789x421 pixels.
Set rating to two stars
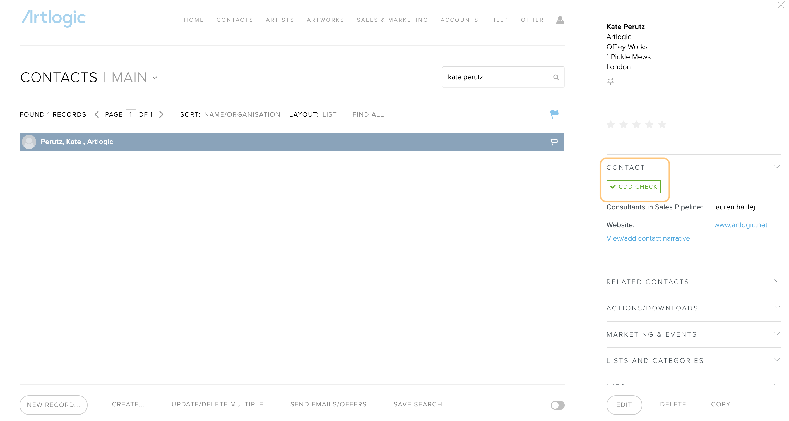[623, 125]
